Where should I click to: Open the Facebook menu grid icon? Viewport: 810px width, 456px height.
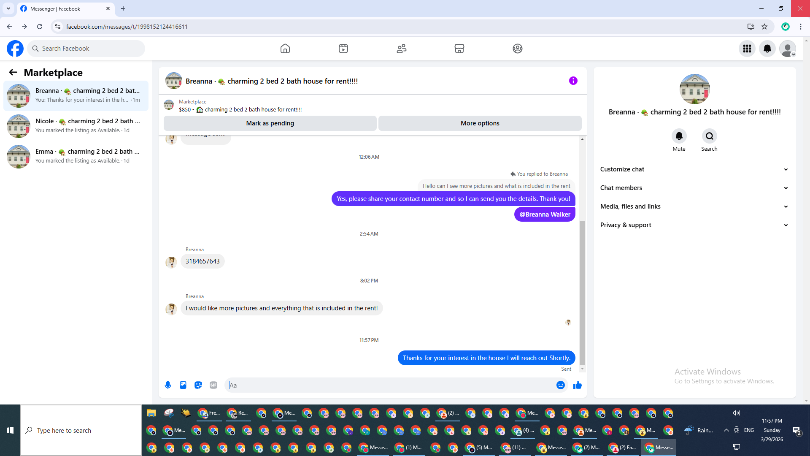[x=747, y=49]
